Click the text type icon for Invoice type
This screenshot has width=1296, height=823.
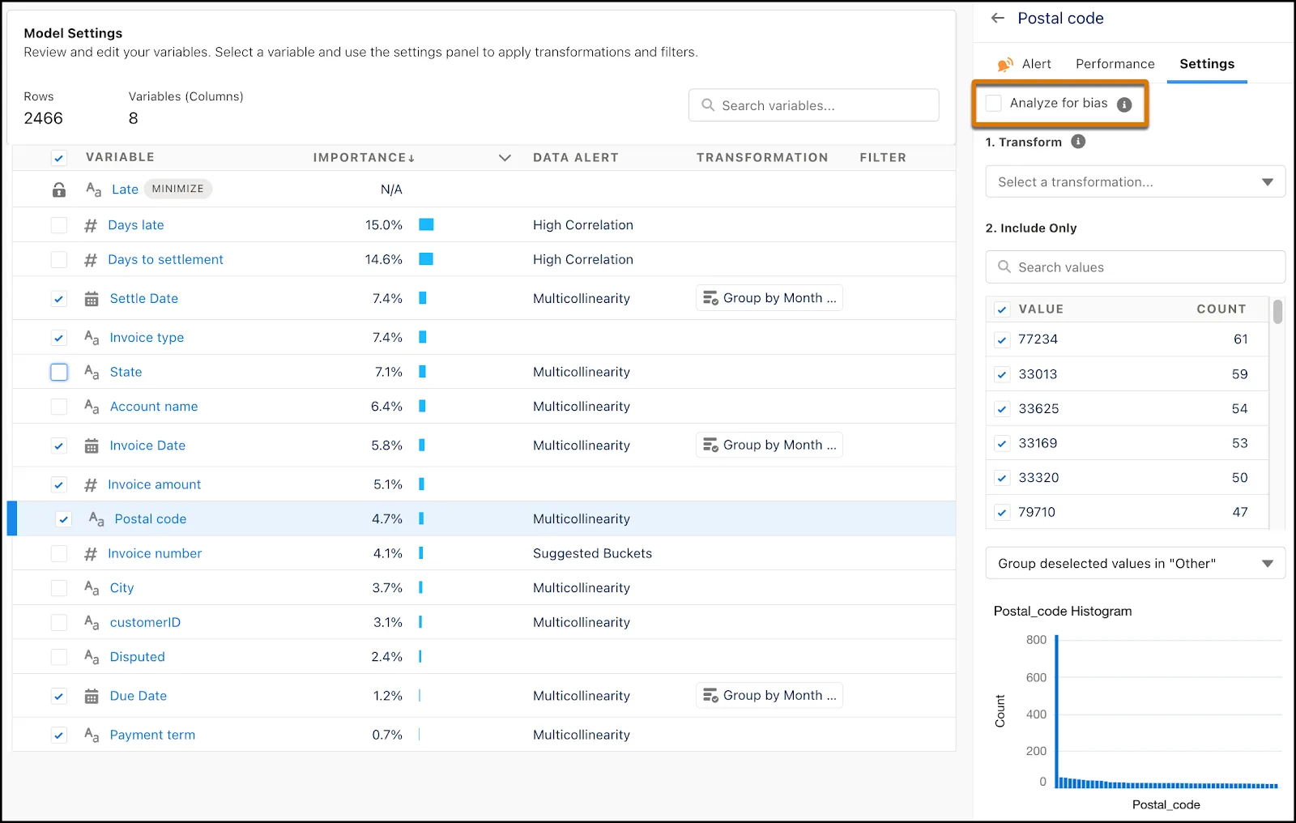click(92, 337)
